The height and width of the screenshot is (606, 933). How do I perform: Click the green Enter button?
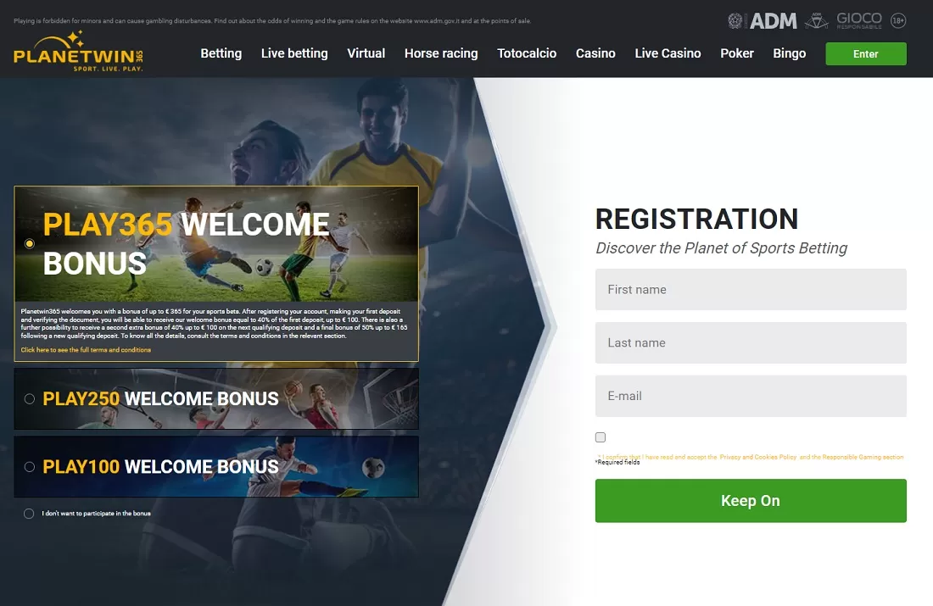pos(866,54)
